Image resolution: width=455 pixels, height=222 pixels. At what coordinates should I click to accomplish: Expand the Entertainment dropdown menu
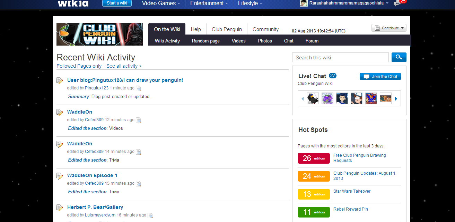(x=209, y=3)
